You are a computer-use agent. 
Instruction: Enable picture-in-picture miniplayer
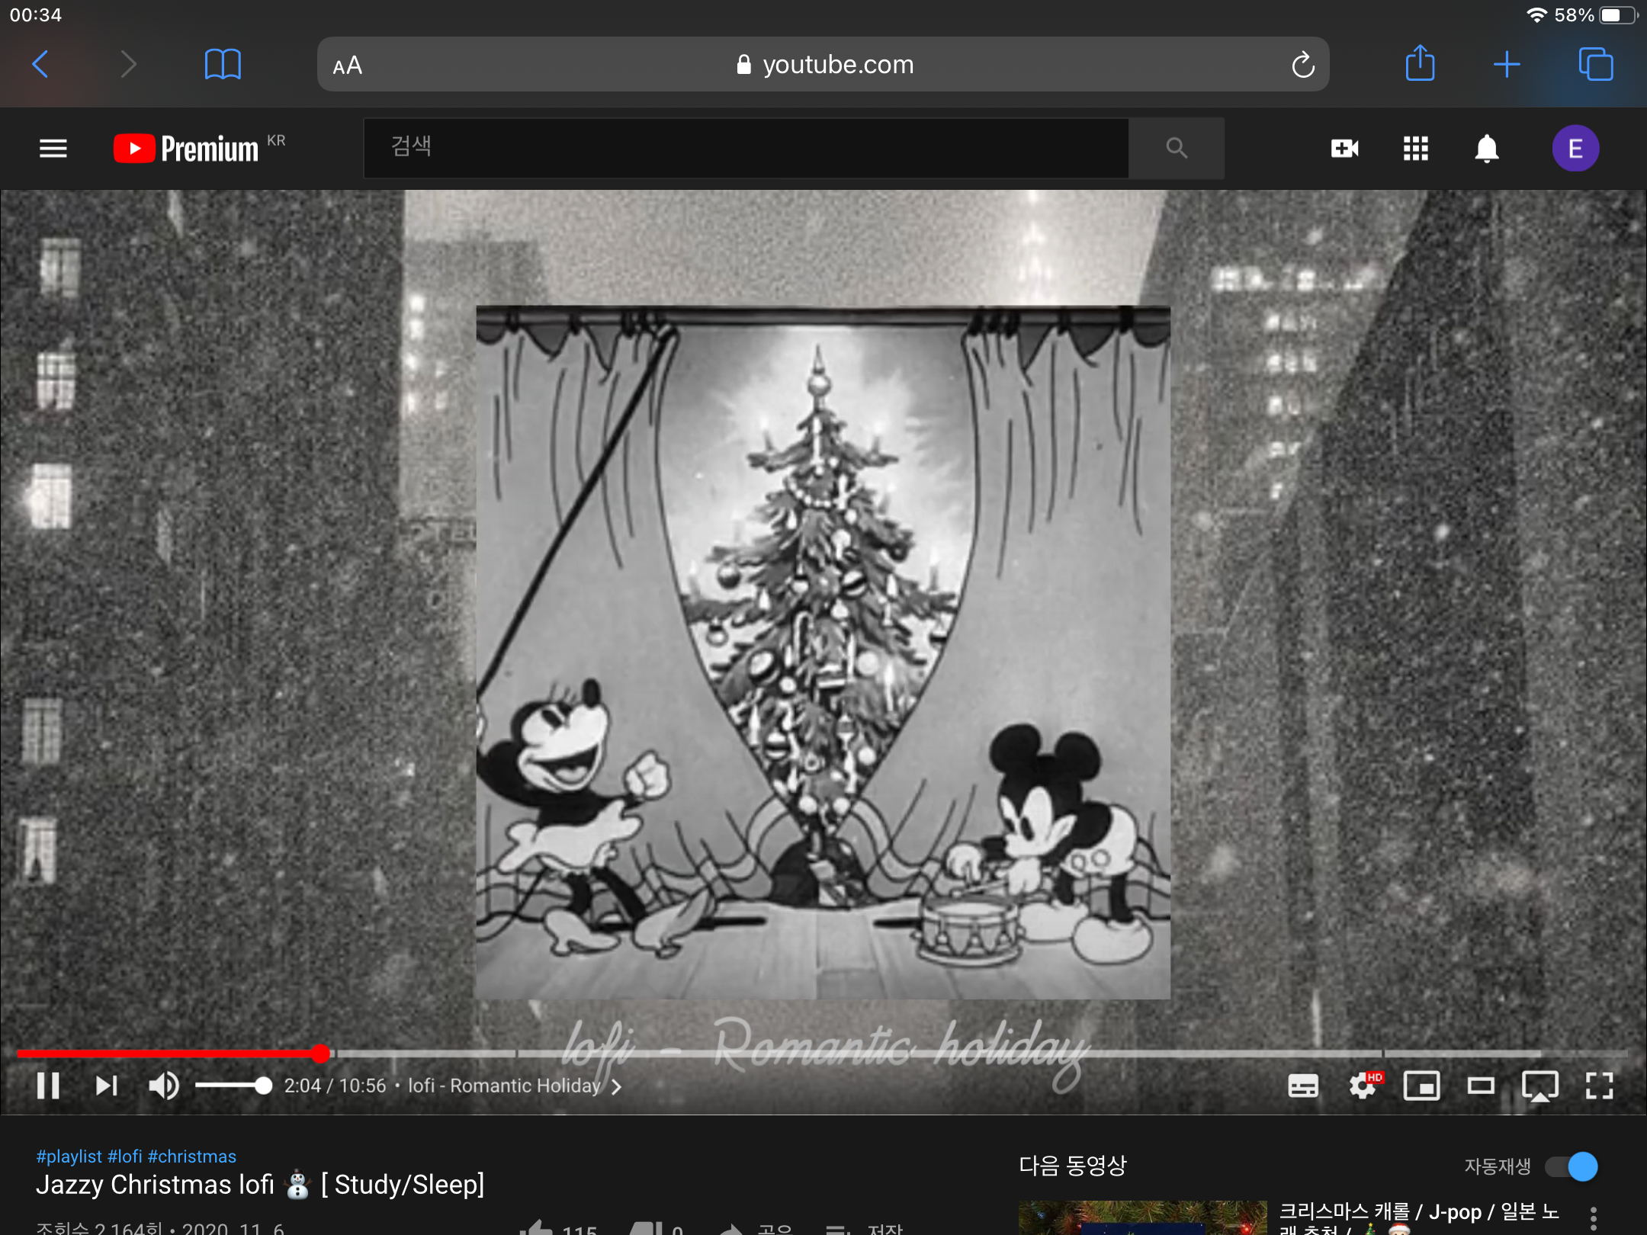tap(1421, 1086)
